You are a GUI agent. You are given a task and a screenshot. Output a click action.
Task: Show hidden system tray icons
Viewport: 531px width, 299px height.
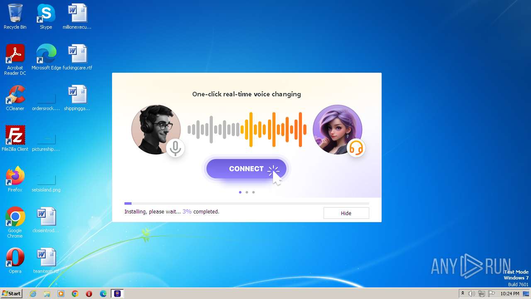point(463,294)
